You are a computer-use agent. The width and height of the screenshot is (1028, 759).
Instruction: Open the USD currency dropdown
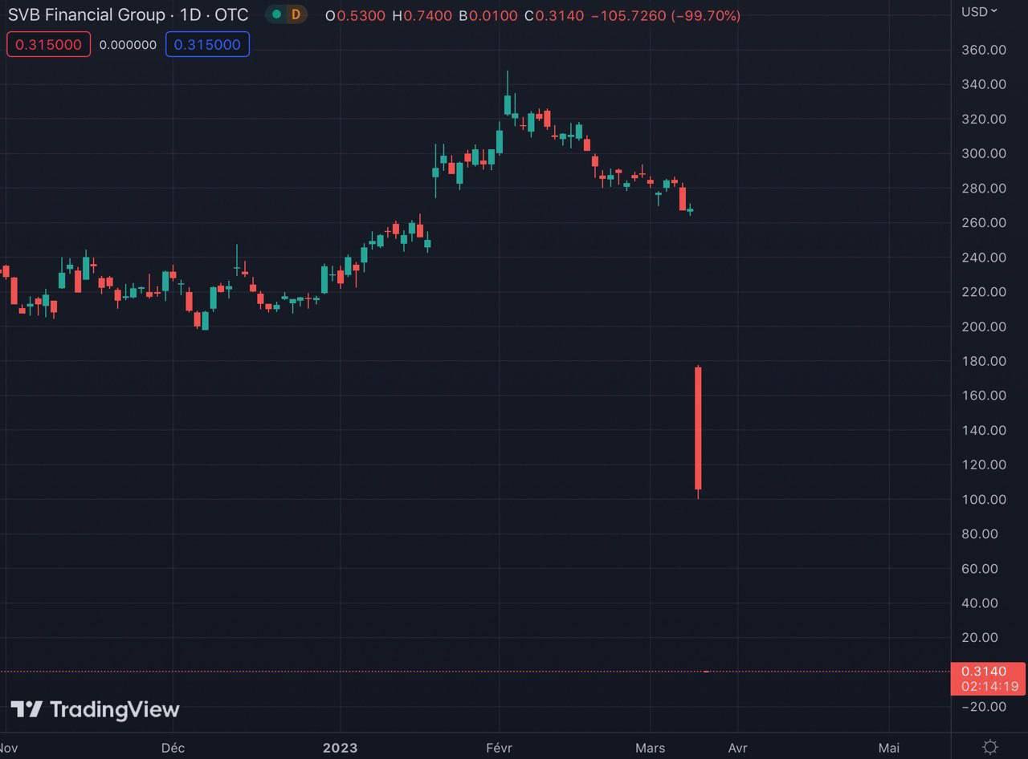point(979,11)
